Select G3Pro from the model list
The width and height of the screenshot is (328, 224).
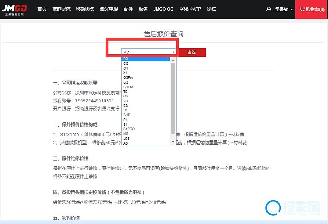[128, 77]
